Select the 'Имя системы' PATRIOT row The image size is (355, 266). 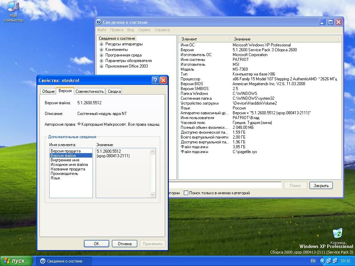tap(260, 60)
